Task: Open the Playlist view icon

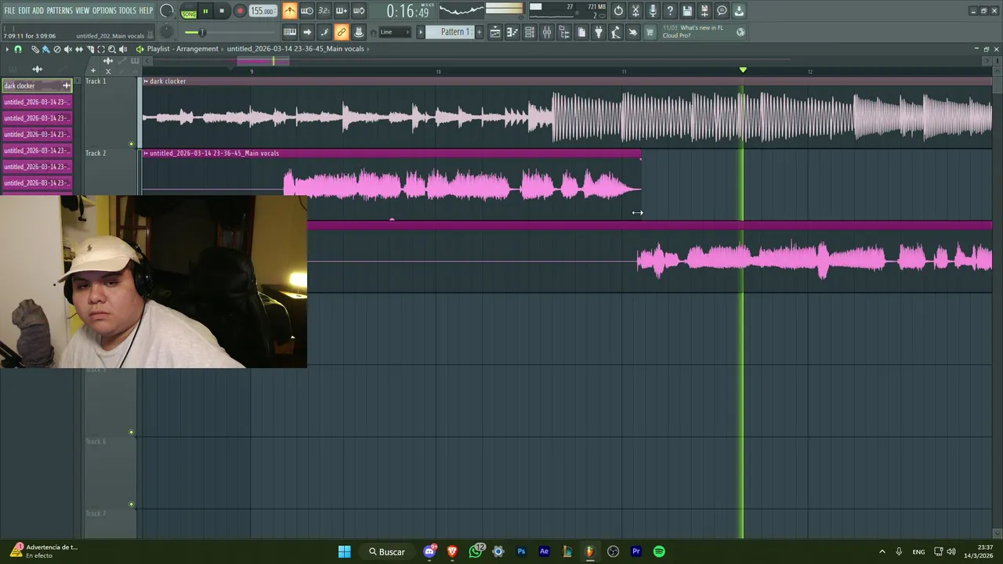Action: [x=495, y=32]
